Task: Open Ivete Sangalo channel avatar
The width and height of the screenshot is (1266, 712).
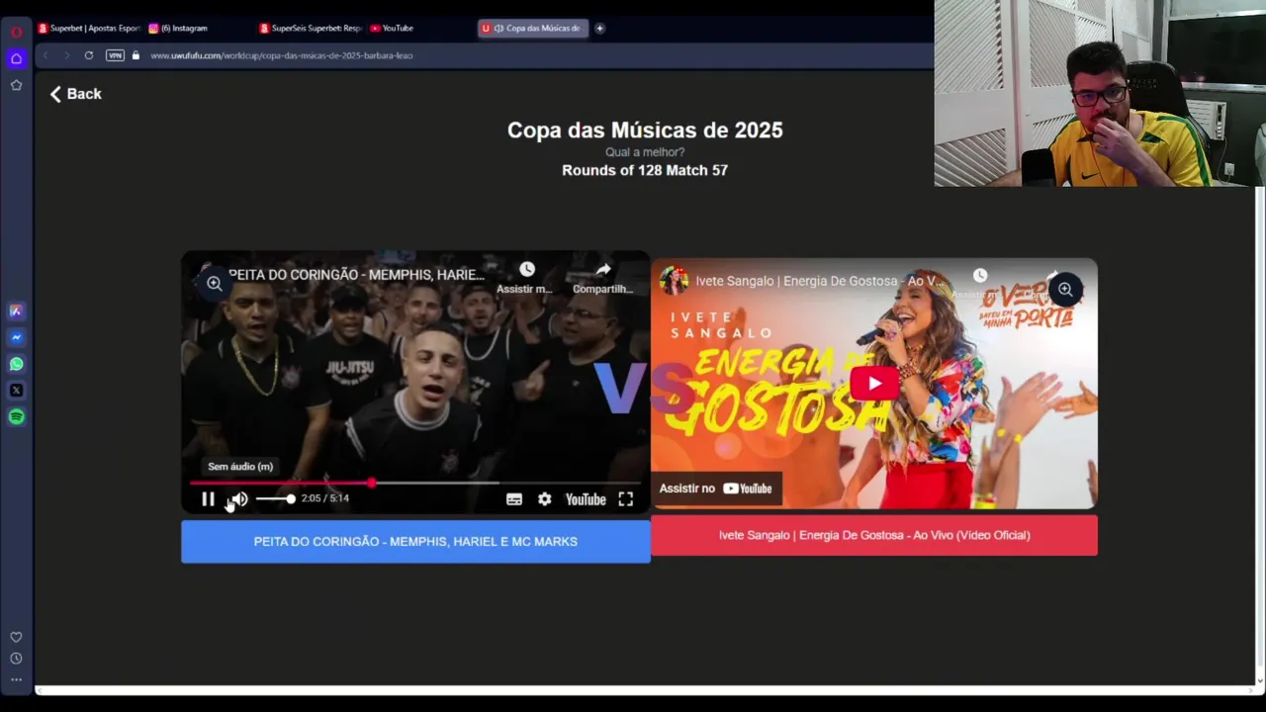Action: [674, 281]
